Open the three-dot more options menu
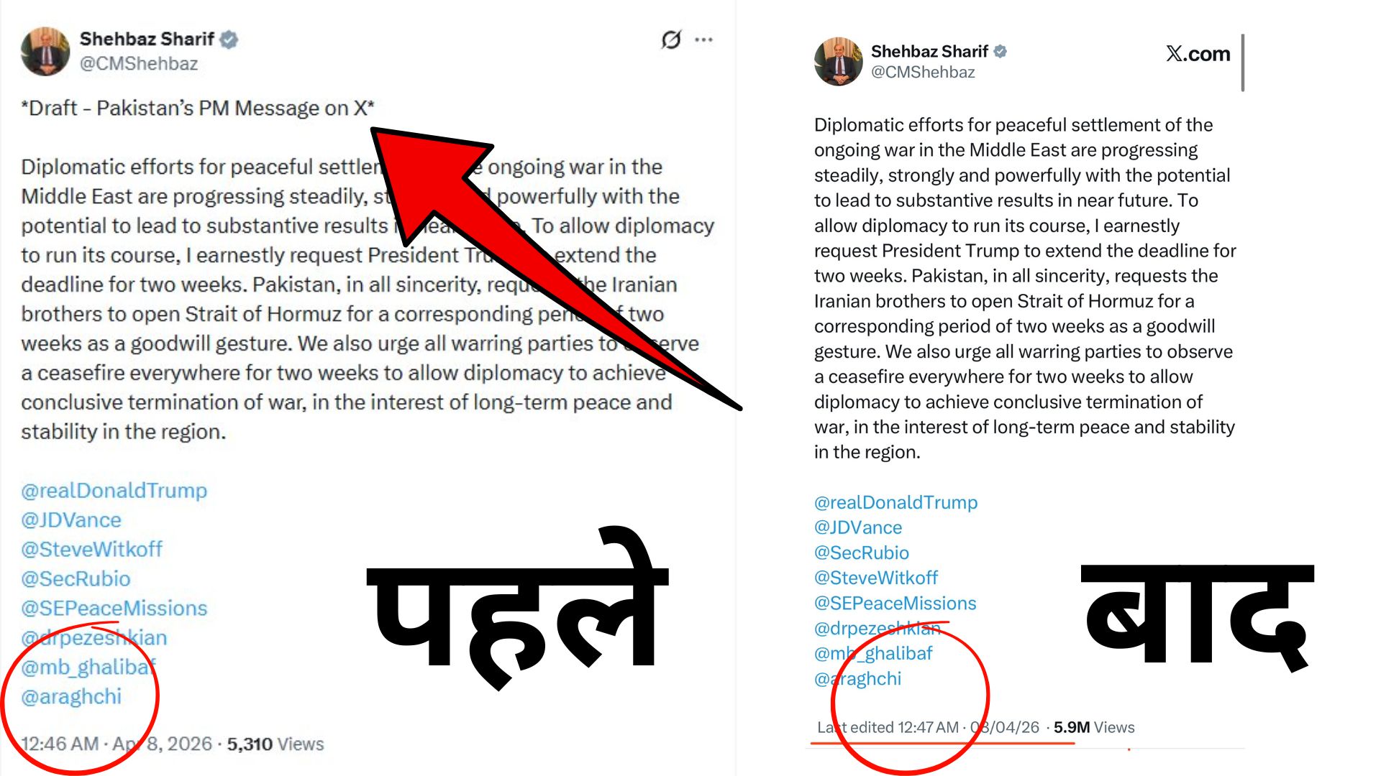 (704, 40)
